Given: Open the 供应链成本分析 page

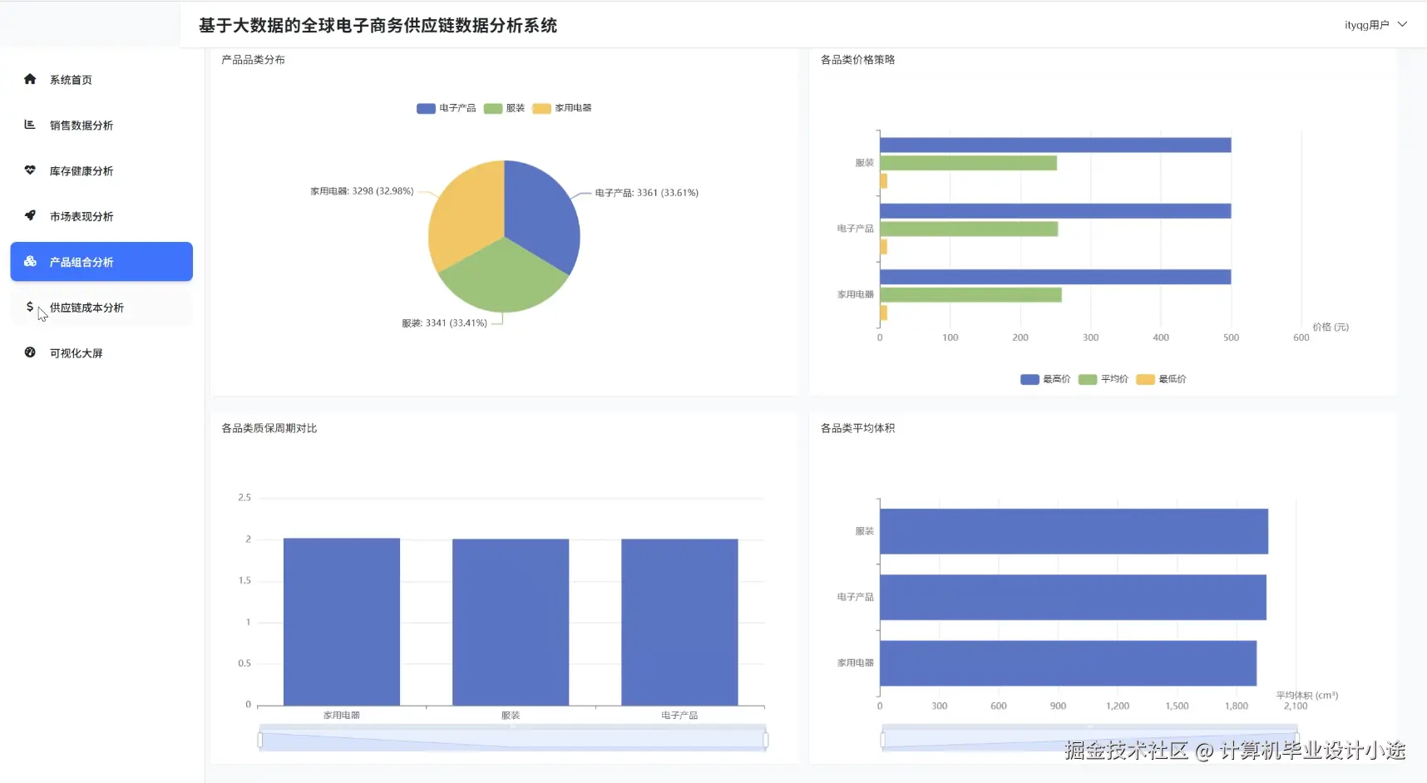Looking at the screenshot, I should (x=86, y=307).
